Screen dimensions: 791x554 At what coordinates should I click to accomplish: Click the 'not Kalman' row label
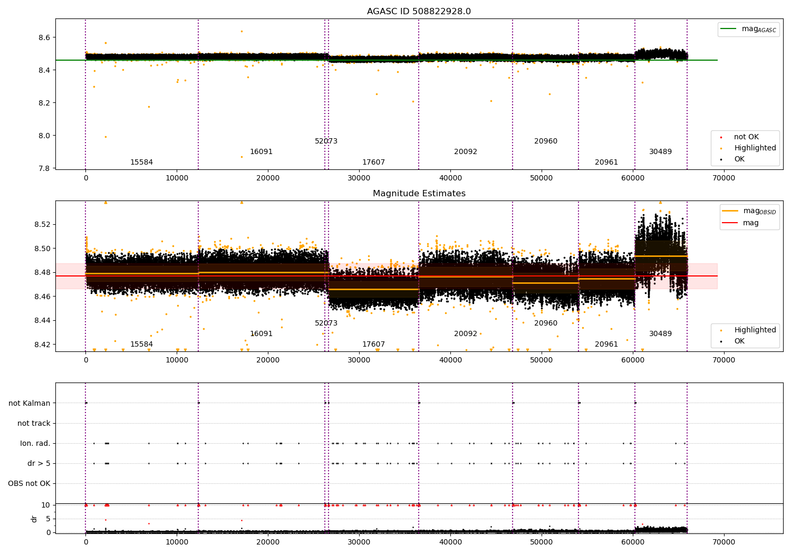(30, 403)
